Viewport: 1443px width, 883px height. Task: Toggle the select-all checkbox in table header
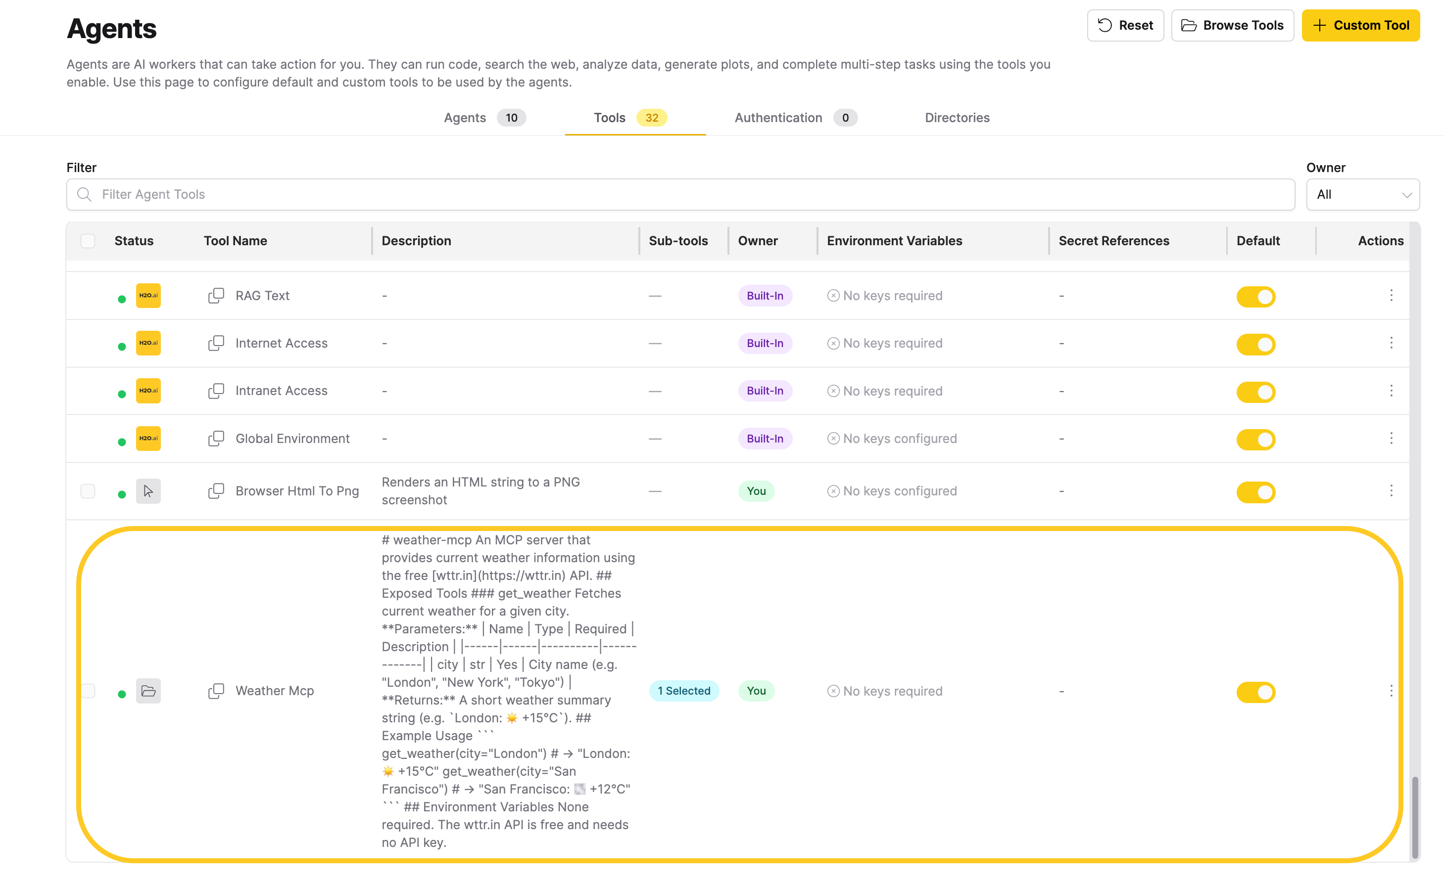point(88,241)
